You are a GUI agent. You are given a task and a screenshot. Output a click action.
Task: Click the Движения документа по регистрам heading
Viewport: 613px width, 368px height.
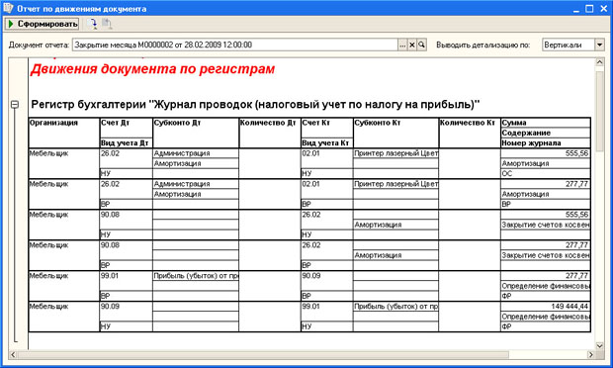coord(152,69)
